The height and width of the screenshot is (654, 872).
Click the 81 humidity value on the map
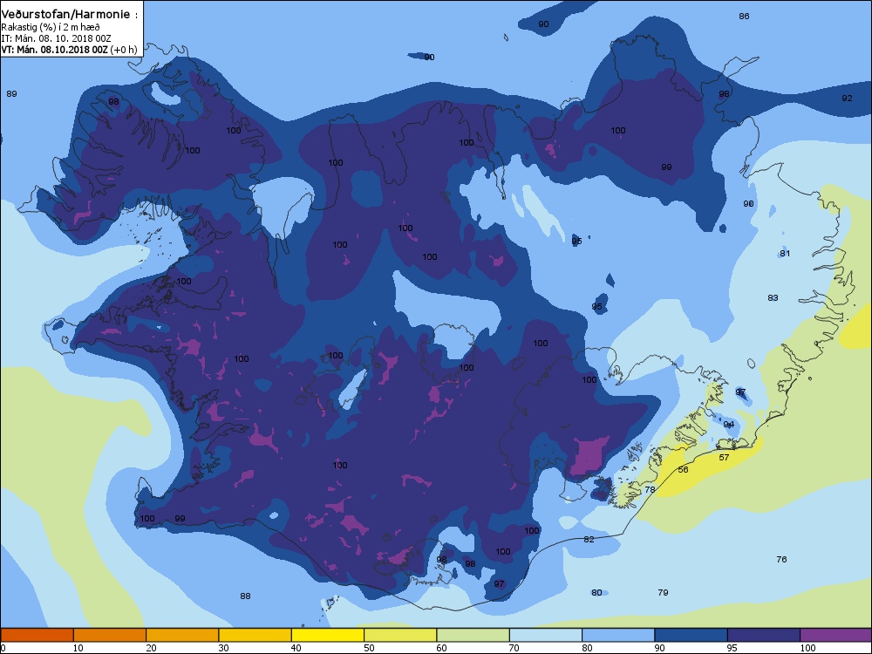785,253
